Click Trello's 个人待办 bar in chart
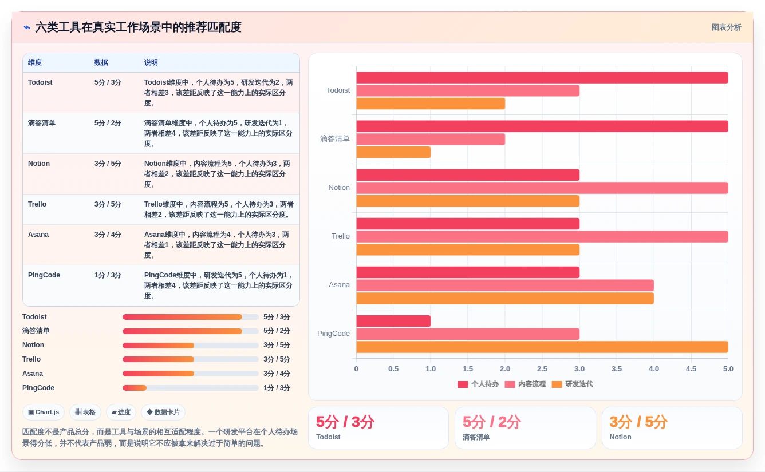This screenshot has height=472, width=765. 468,224
